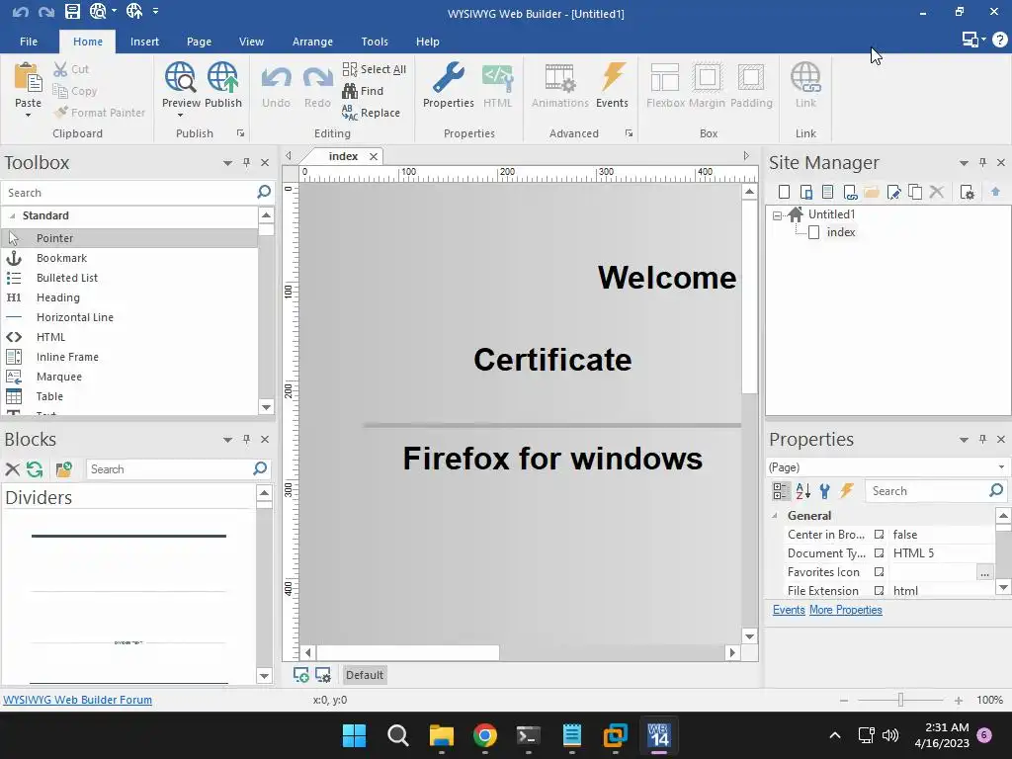Click the More Properties link

tap(846, 610)
